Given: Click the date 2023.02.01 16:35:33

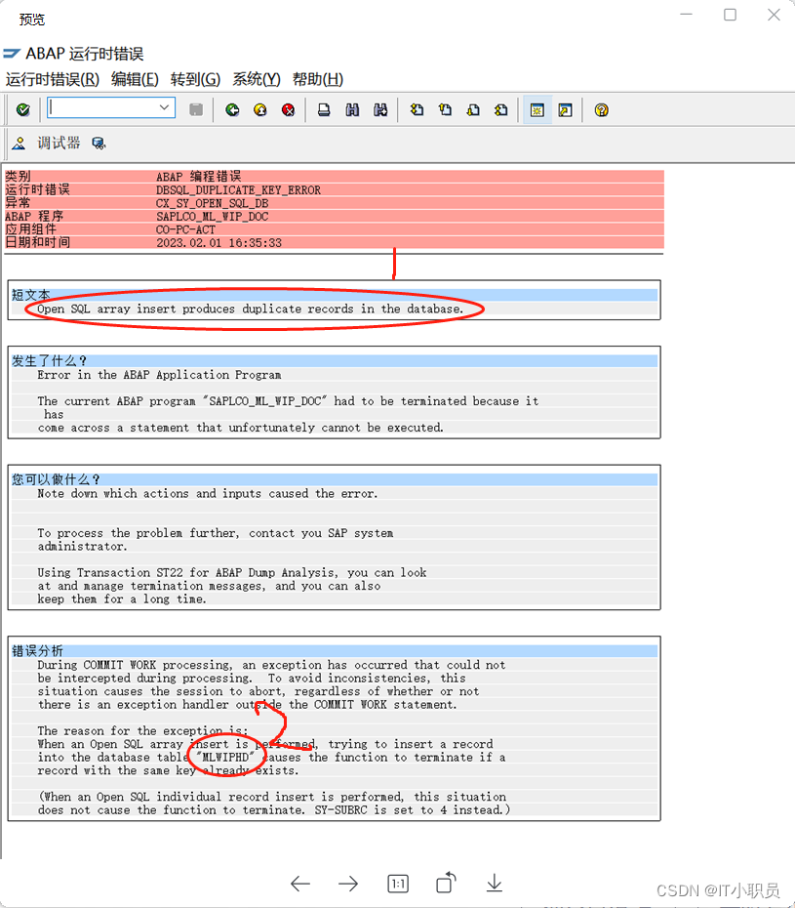Looking at the screenshot, I should pos(219,243).
